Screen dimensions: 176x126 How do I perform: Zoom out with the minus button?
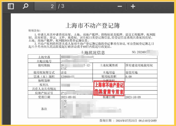pyautogui.click(x=120, y=6)
